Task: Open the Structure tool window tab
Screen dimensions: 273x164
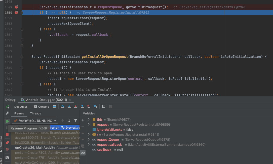Action: click(1, 144)
